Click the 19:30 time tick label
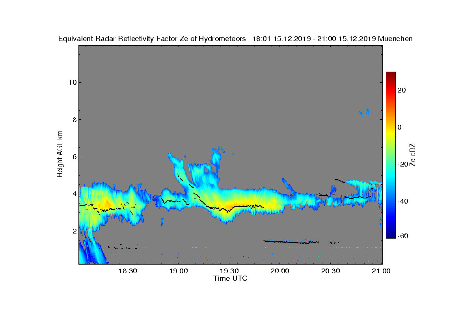The width and height of the screenshot is (473, 315). click(229, 271)
